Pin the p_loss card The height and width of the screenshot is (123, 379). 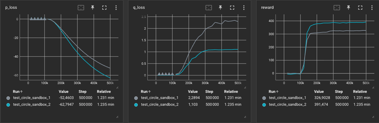point(93,8)
